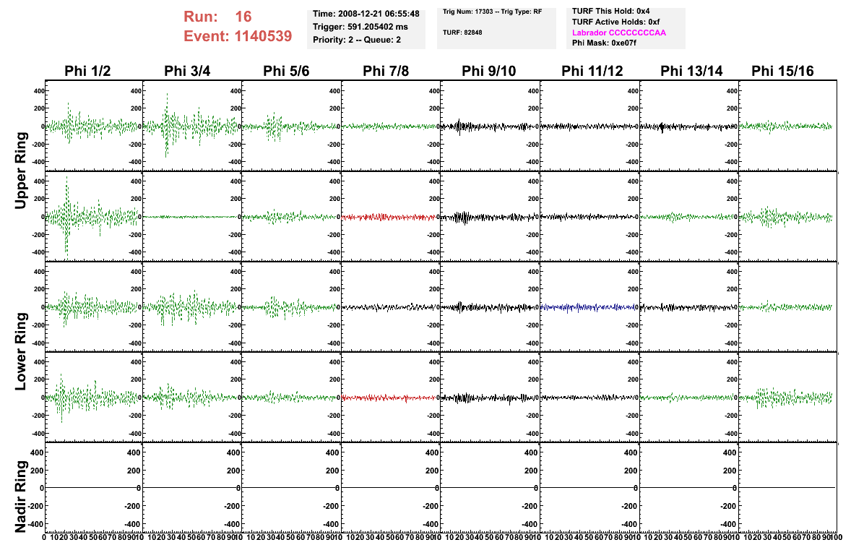This screenshot has width=864, height=558.
Task: Select the "Phi 1/2" column heading
Action: click(87, 71)
